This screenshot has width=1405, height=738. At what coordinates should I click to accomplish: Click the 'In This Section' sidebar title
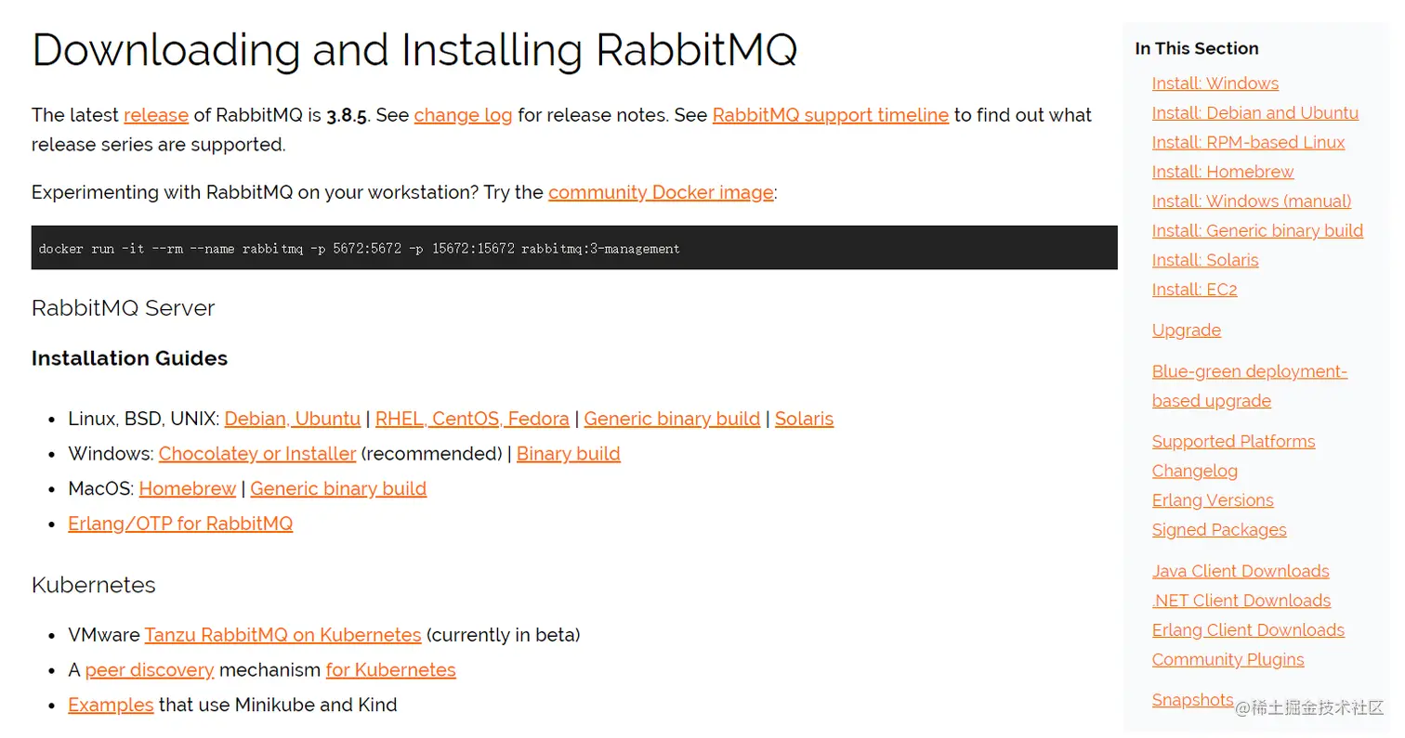point(1197,48)
